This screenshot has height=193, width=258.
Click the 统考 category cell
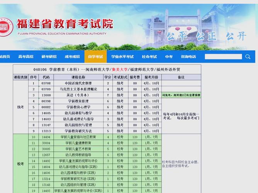click(x=20, y=107)
